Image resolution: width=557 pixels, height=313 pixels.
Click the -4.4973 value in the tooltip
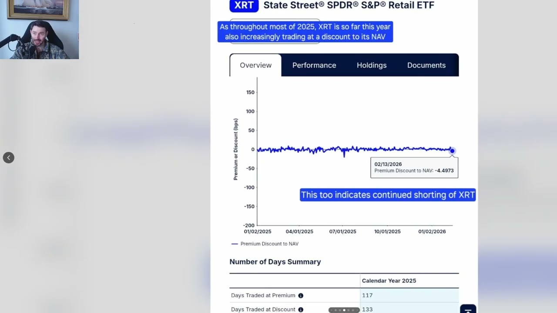click(x=444, y=171)
